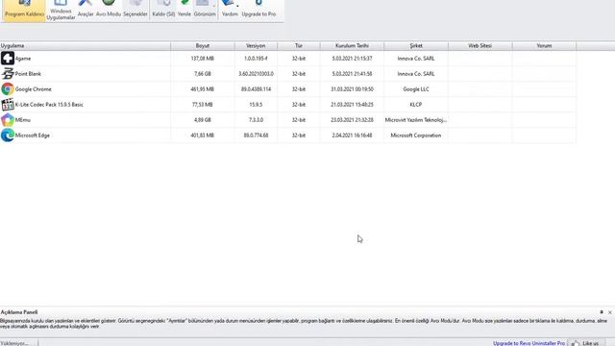The width and height of the screenshot is (615, 346).
Task: Click the 137,08 MB size cell
Action: (x=203, y=59)
